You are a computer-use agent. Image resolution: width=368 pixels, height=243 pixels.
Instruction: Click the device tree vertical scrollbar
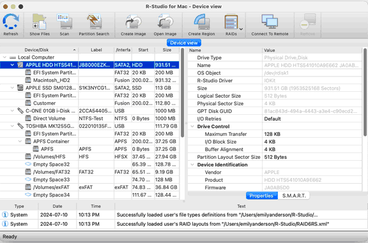182,92
